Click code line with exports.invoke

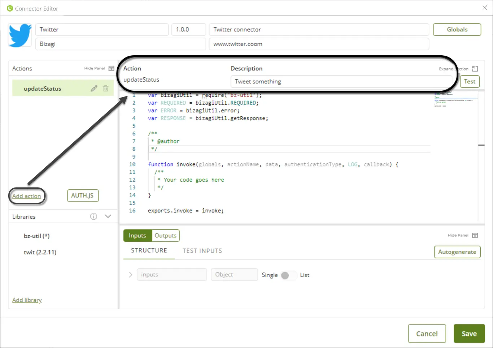(186, 211)
